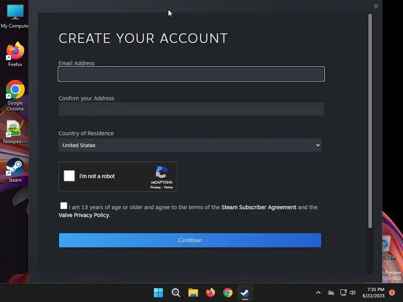This screenshot has height=302, width=403.
Task: Click the Steam taskbar icon
Action: coord(245,293)
